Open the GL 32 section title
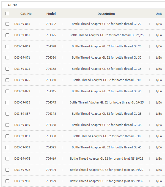This screenshot has width=165, height=187. pos(12,5)
